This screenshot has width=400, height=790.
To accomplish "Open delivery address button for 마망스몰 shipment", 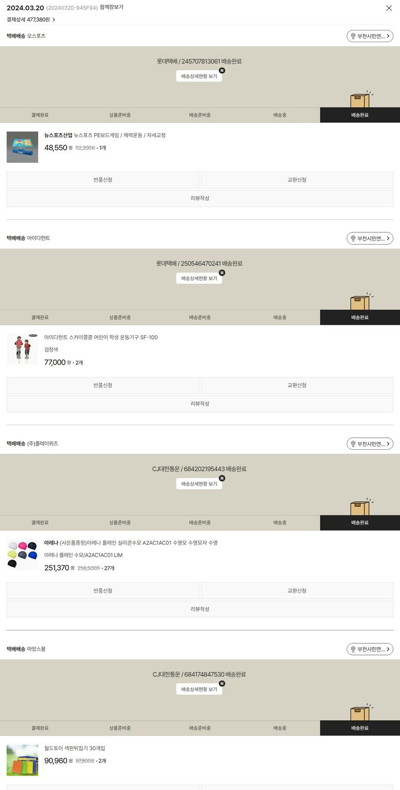I will [x=370, y=649].
